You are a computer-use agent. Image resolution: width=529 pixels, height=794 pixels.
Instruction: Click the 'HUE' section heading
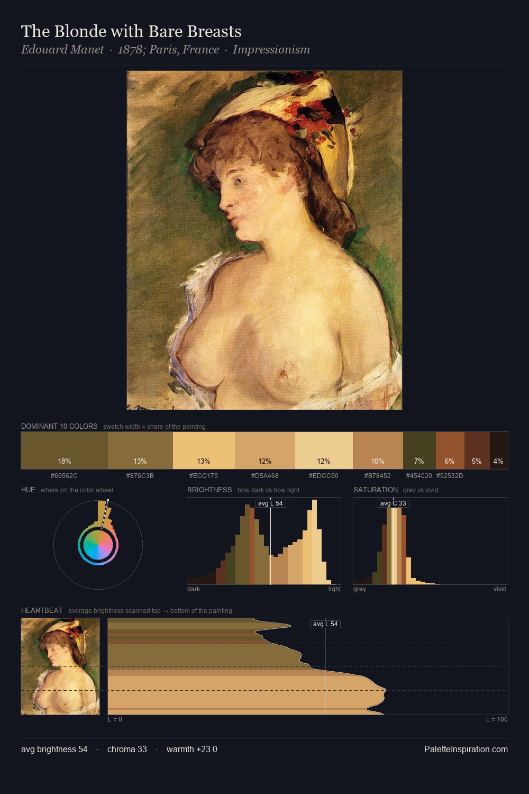click(28, 490)
